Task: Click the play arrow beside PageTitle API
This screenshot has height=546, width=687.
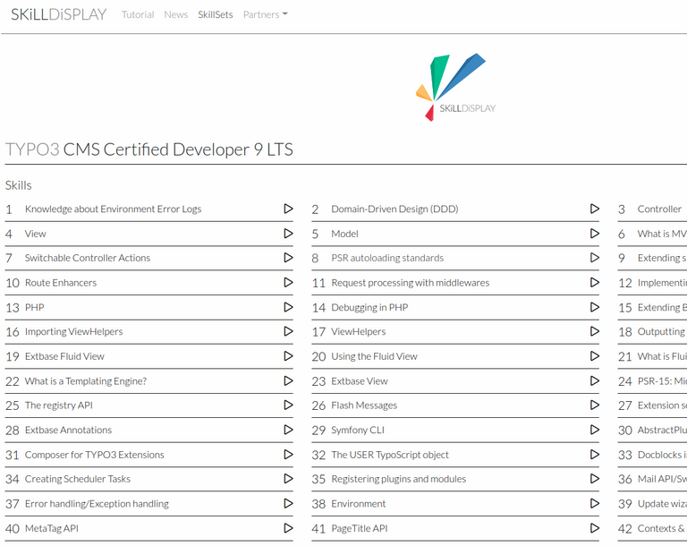Action: tap(594, 528)
